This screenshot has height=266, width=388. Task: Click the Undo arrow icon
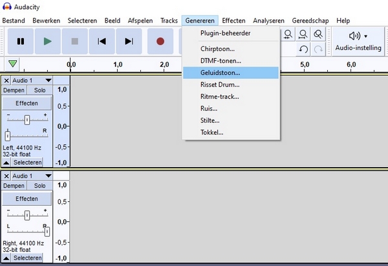coord(303,49)
